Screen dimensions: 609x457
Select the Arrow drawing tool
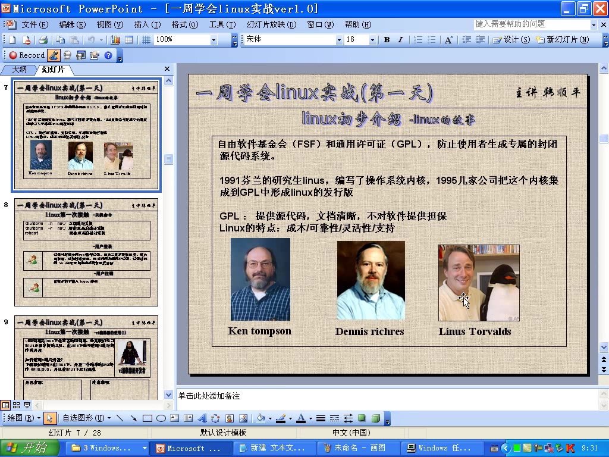(x=134, y=418)
